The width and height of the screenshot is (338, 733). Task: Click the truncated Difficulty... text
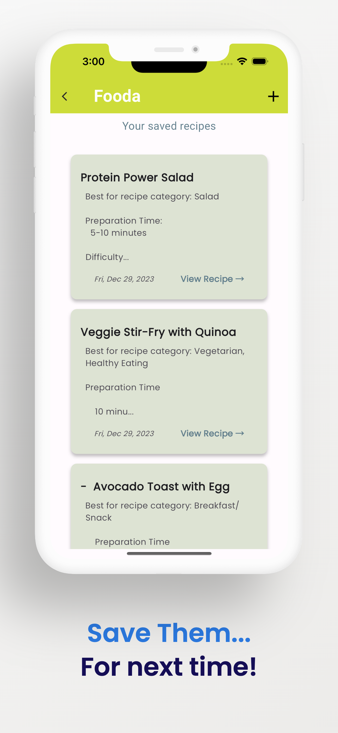point(107,257)
